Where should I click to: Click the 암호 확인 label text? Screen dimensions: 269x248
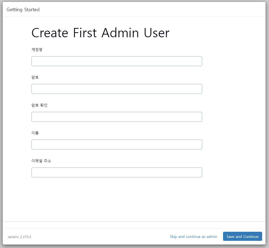coord(40,105)
